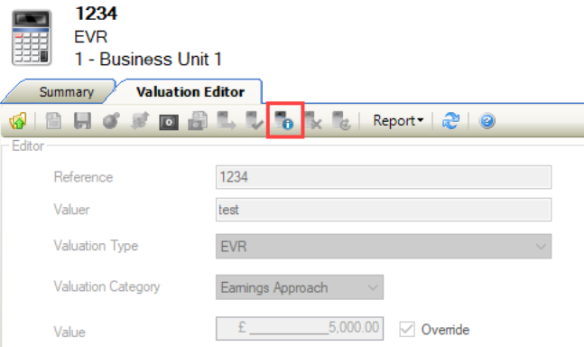This screenshot has height=347, width=584.
Task: Expand the Valuation Type combo box
Action: [x=384, y=246]
